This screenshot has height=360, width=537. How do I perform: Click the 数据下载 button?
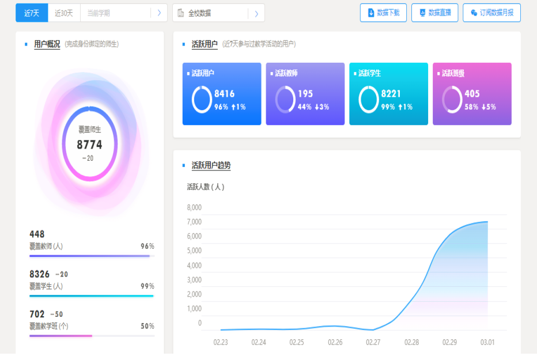click(383, 13)
